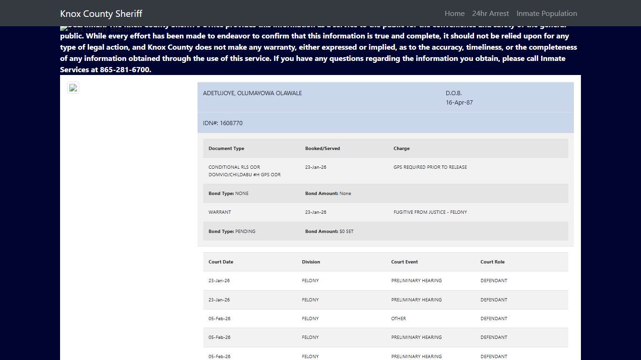This screenshot has width=641, height=360.
Task: Click the Knox County Sheriff brand name
Action: 101,13
